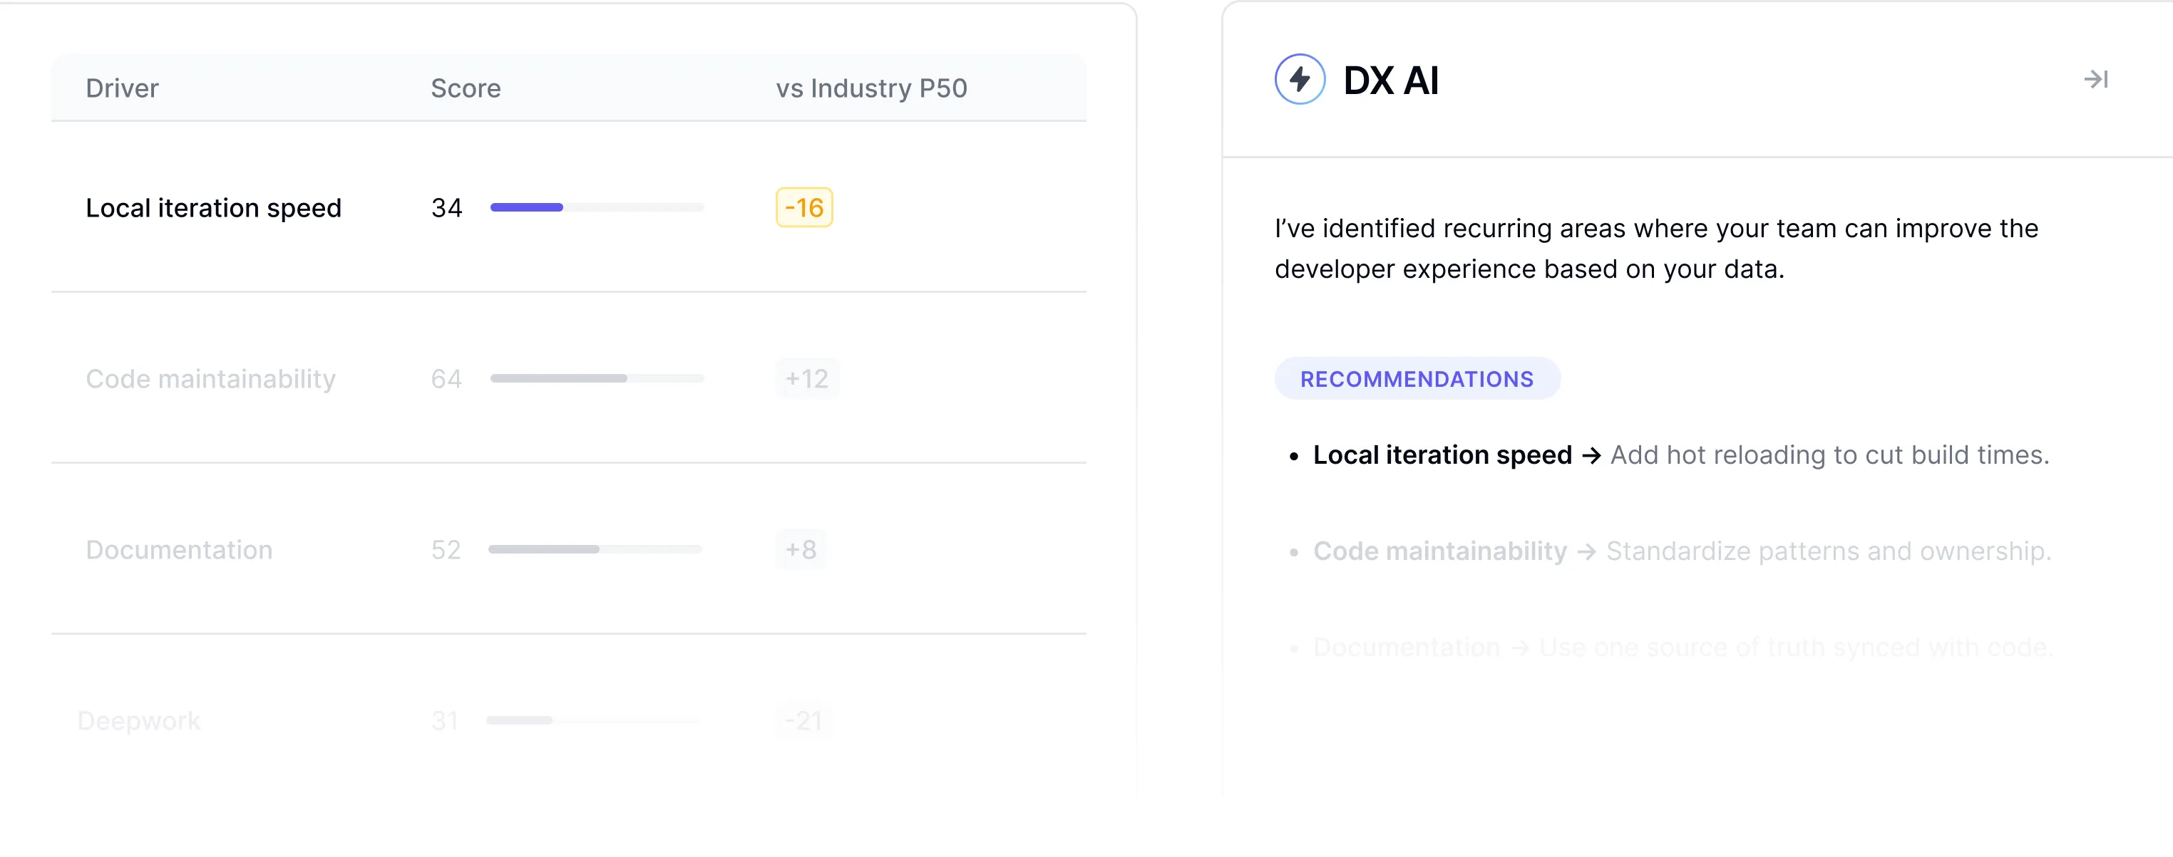Open Code maintainability recommendation link
The image size is (2173, 857).
1439,551
